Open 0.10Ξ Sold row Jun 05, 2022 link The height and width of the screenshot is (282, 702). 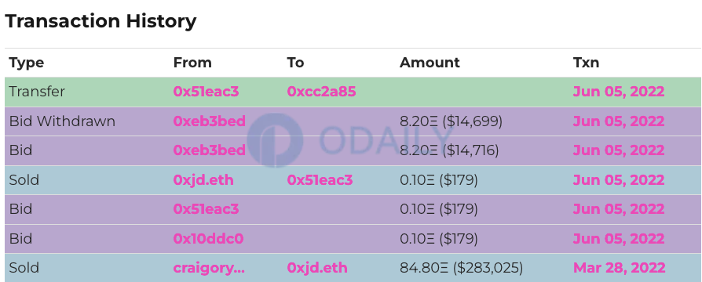(619, 180)
